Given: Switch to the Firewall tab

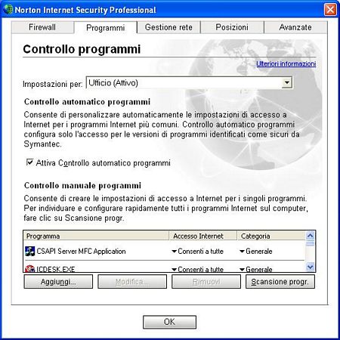Looking at the screenshot, I should tap(42, 27).
